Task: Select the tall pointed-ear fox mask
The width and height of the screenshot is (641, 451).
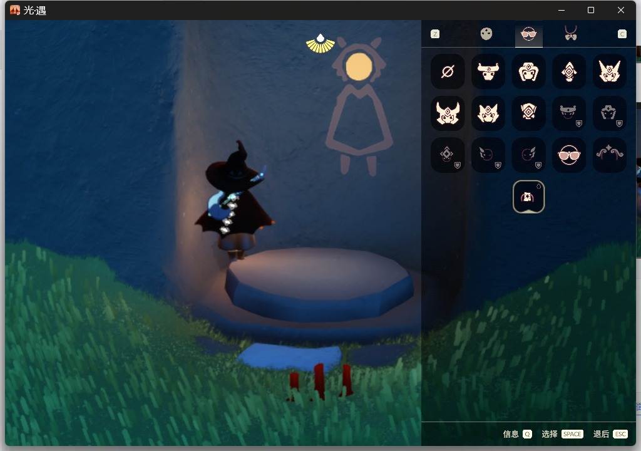Action: pyautogui.click(x=610, y=71)
